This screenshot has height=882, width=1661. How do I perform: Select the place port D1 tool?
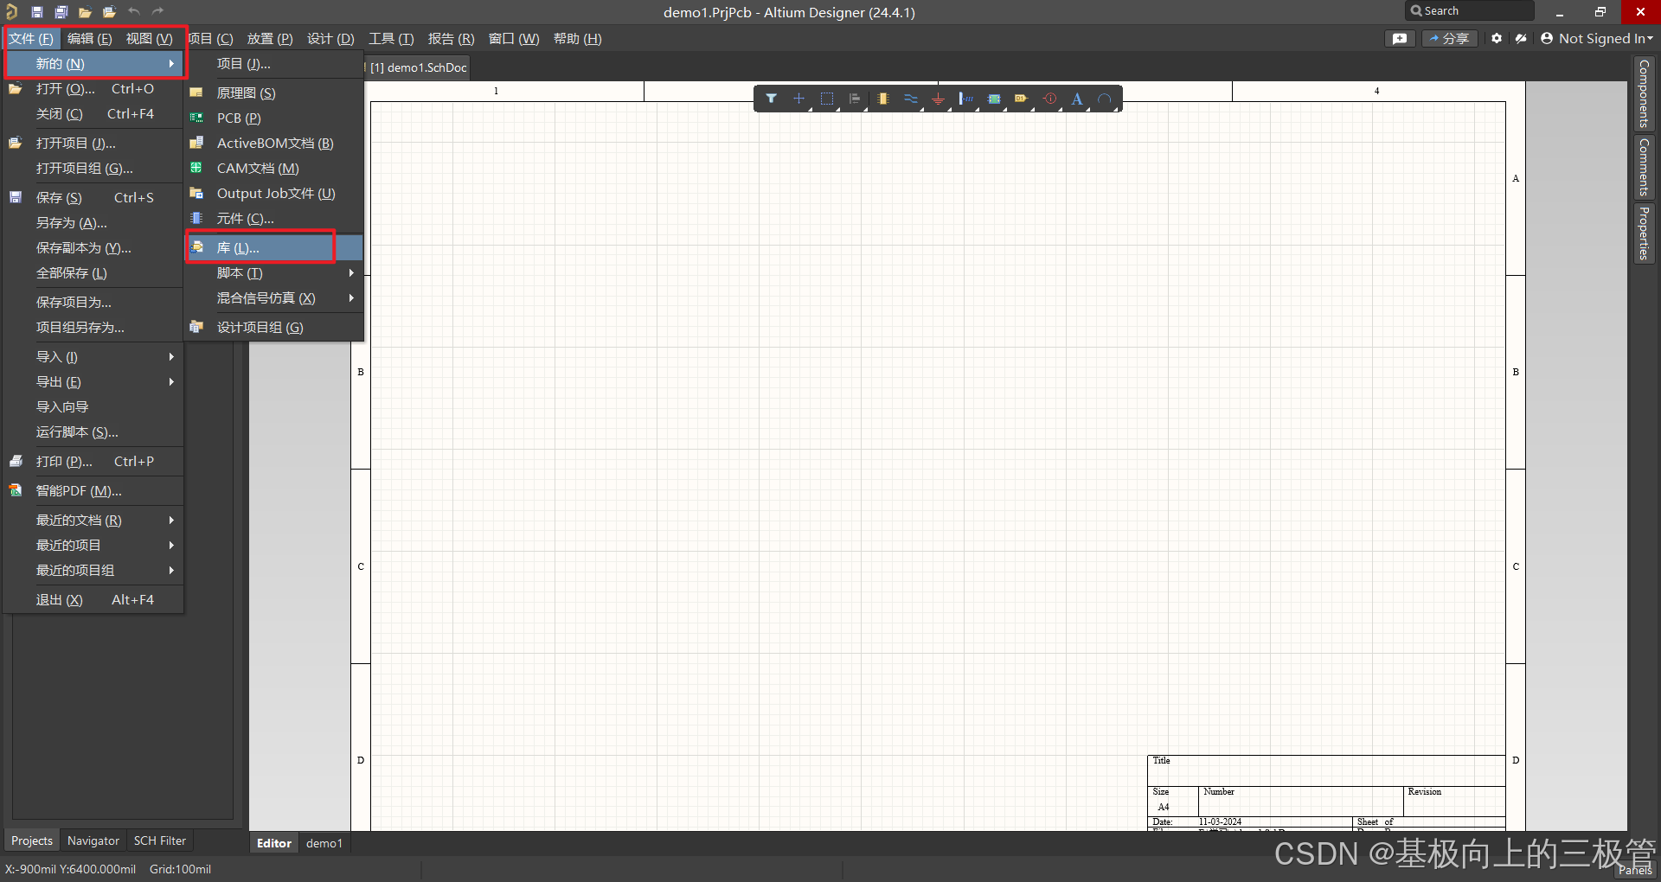point(1022,99)
